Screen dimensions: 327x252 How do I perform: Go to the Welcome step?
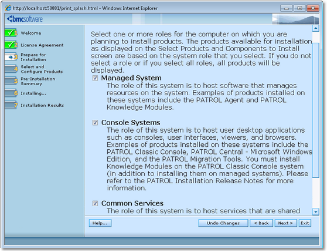(31, 33)
